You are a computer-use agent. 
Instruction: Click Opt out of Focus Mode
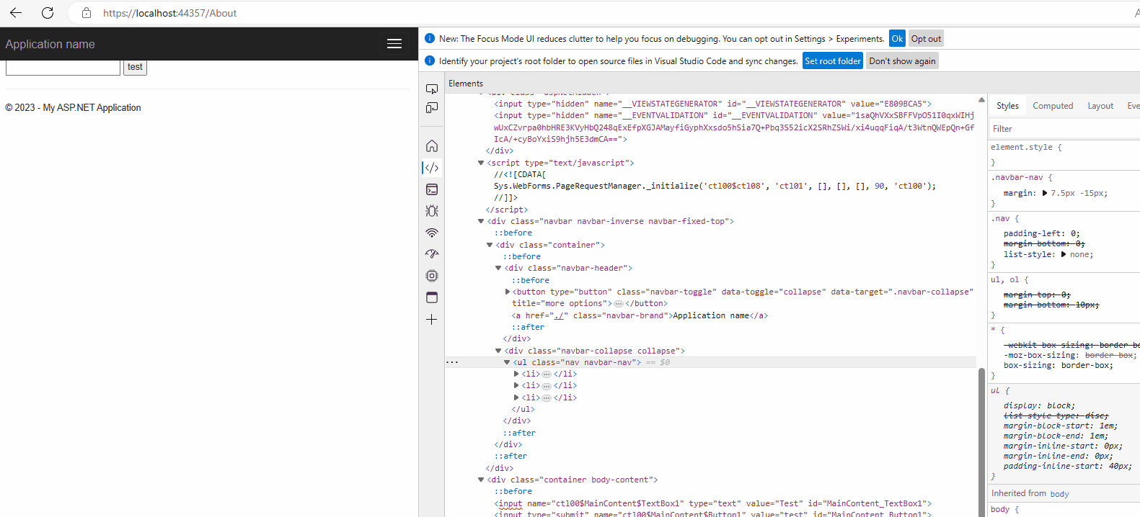coord(926,39)
